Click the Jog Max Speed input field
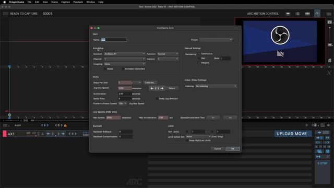The image size is (334, 188). (x=125, y=88)
